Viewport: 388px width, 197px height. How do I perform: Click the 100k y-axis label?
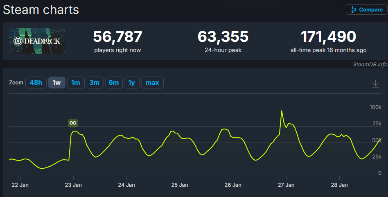[x=375, y=107]
